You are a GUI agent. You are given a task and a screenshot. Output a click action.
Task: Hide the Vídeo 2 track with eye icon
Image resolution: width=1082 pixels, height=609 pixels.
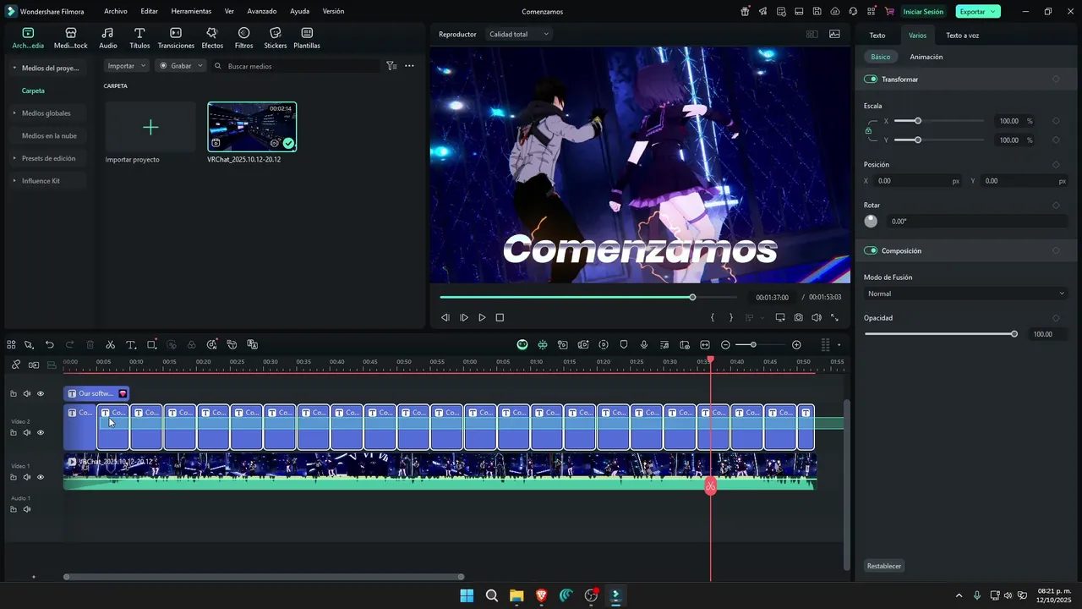tap(40, 432)
